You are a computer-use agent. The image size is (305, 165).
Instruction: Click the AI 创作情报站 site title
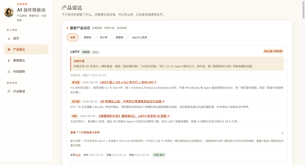(x=31, y=10)
